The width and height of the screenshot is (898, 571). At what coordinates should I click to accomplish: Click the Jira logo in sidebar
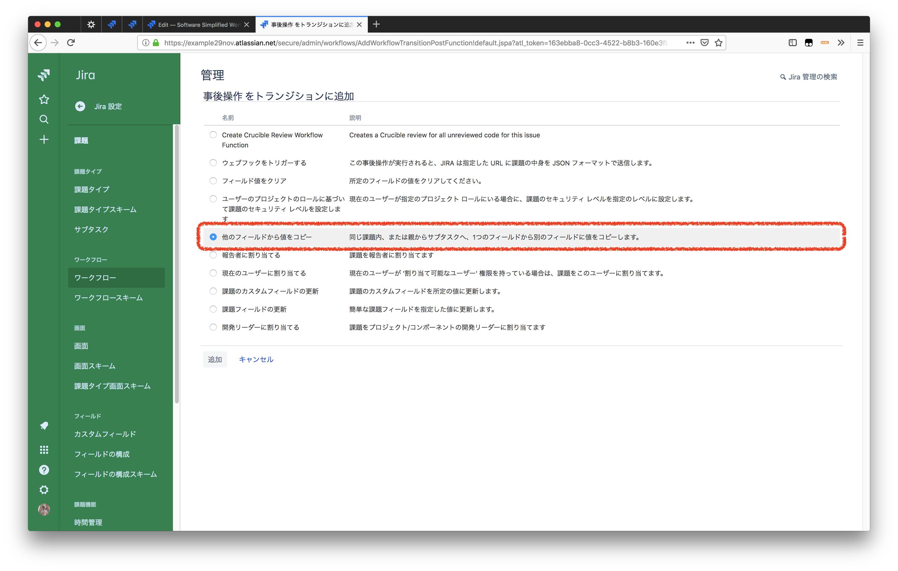click(44, 75)
